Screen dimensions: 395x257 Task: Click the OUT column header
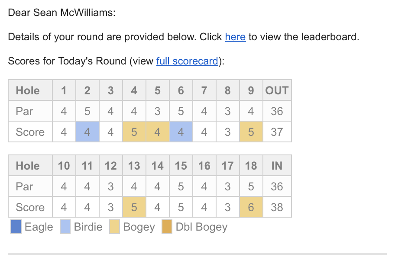[x=277, y=90]
